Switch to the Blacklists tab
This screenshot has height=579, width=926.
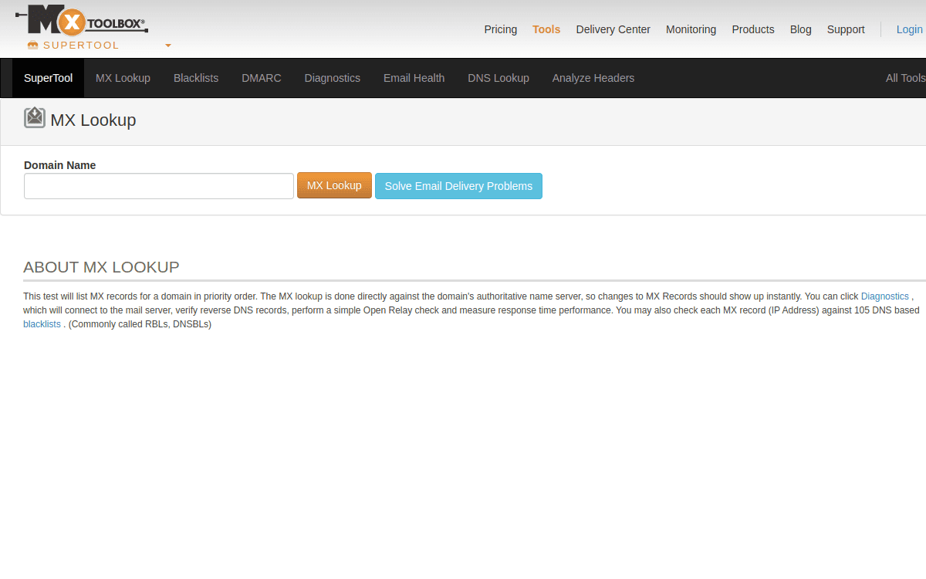point(196,78)
